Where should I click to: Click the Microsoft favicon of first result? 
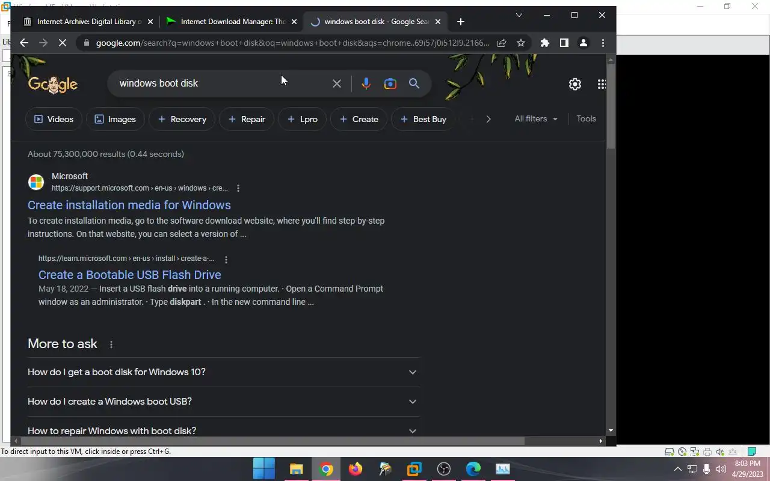(36, 182)
